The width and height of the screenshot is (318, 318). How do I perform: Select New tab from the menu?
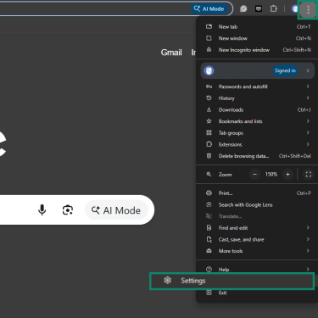coord(258,27)
